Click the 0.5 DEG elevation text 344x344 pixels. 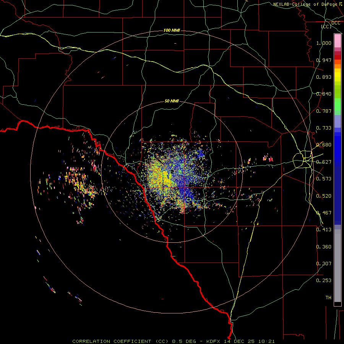click(x=184, y=341)
